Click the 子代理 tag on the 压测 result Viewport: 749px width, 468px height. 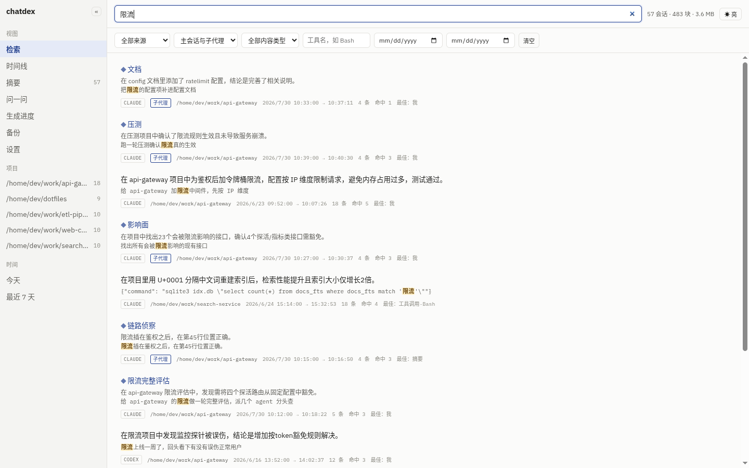161,158
